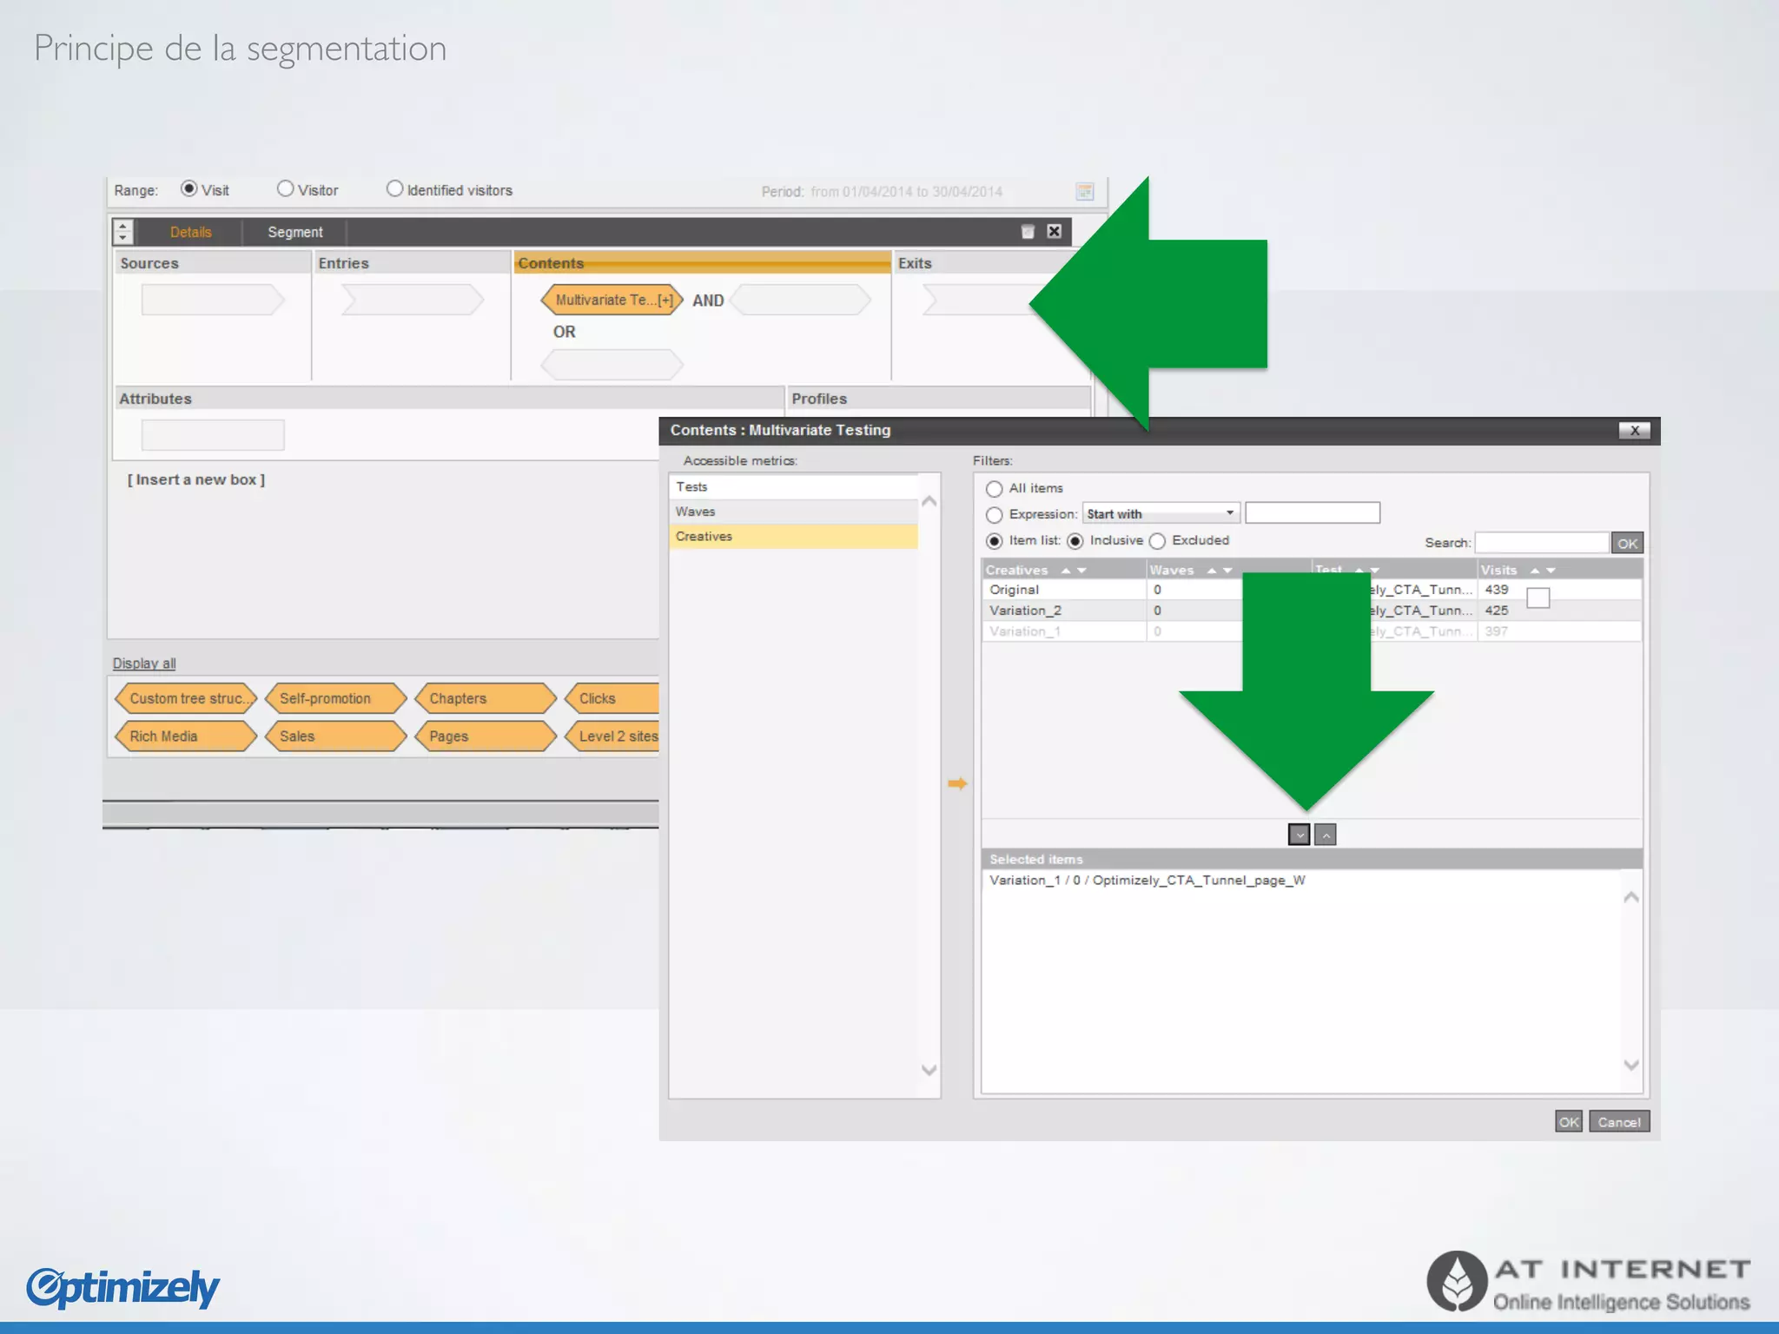The image size is (1779, 1334).
Task: Click the move-up button above Selected items
Action: tap(1325, 835)
